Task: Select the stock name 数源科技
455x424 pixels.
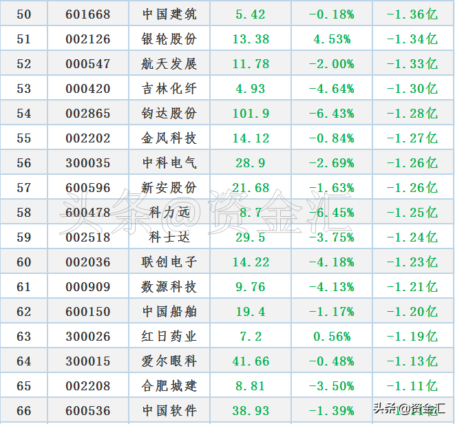Action: point(169,287)
